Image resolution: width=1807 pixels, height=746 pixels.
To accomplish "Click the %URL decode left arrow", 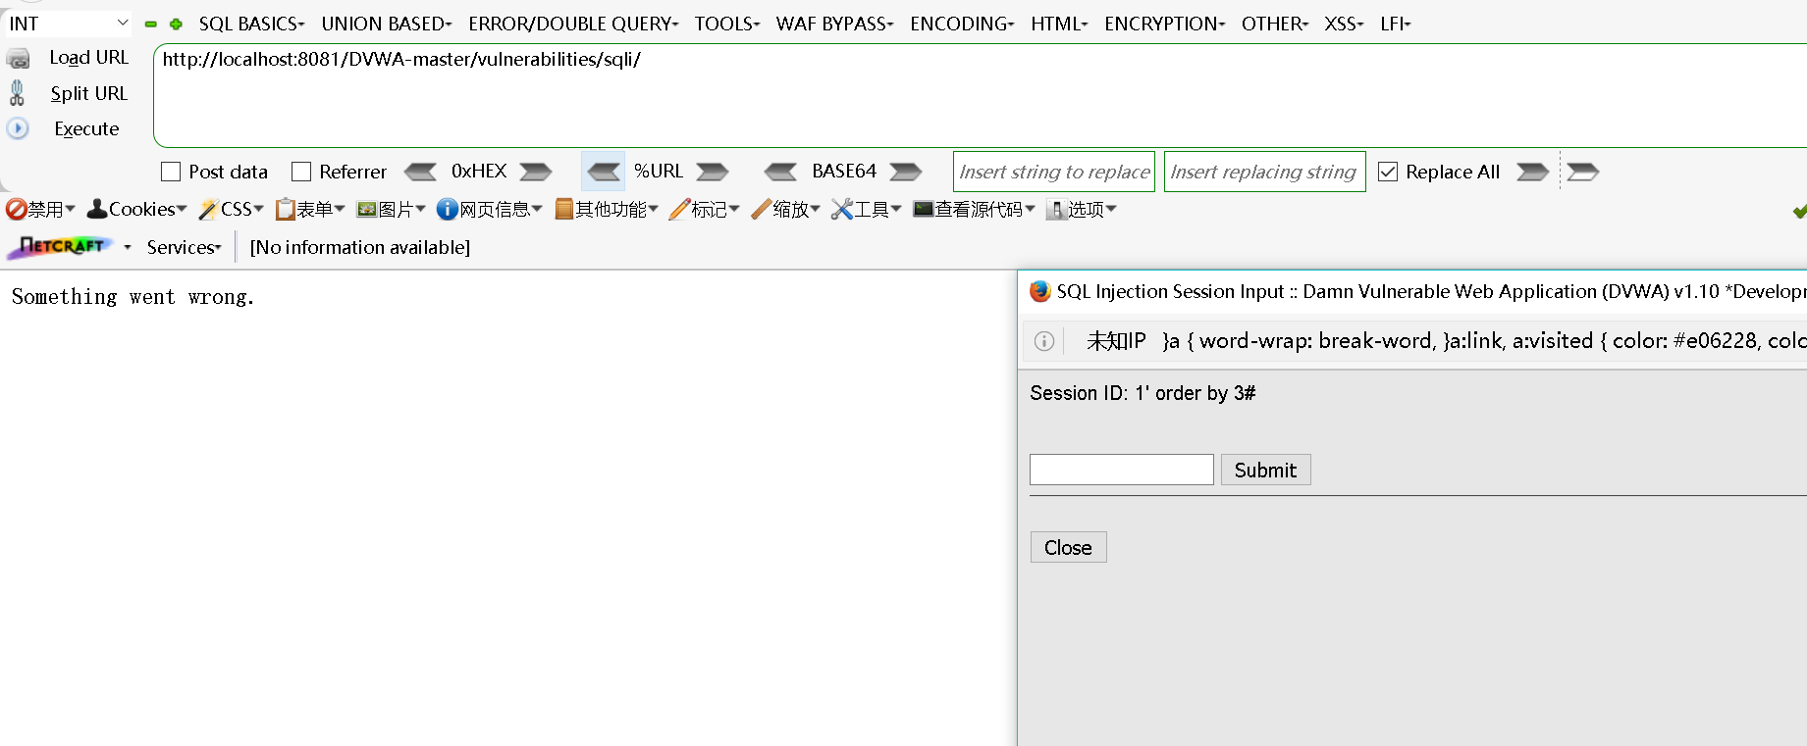I will [604, 172].
